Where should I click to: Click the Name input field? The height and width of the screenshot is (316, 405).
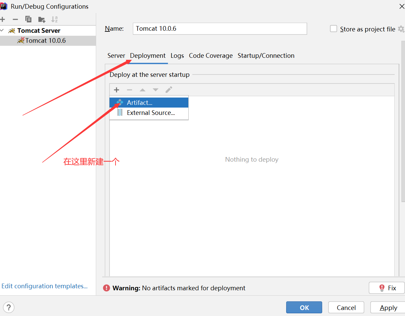pos(220,29)
